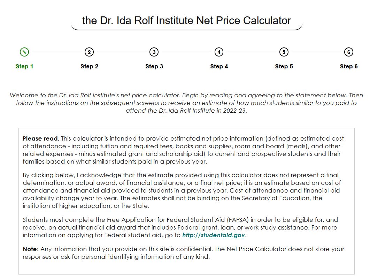Click the circled number 5 step icon
The width and height of the screenshot is (370, 278).
284,52
